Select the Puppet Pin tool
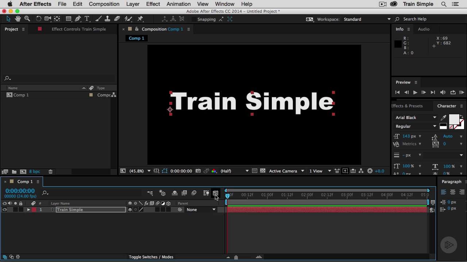 [140, 19]
